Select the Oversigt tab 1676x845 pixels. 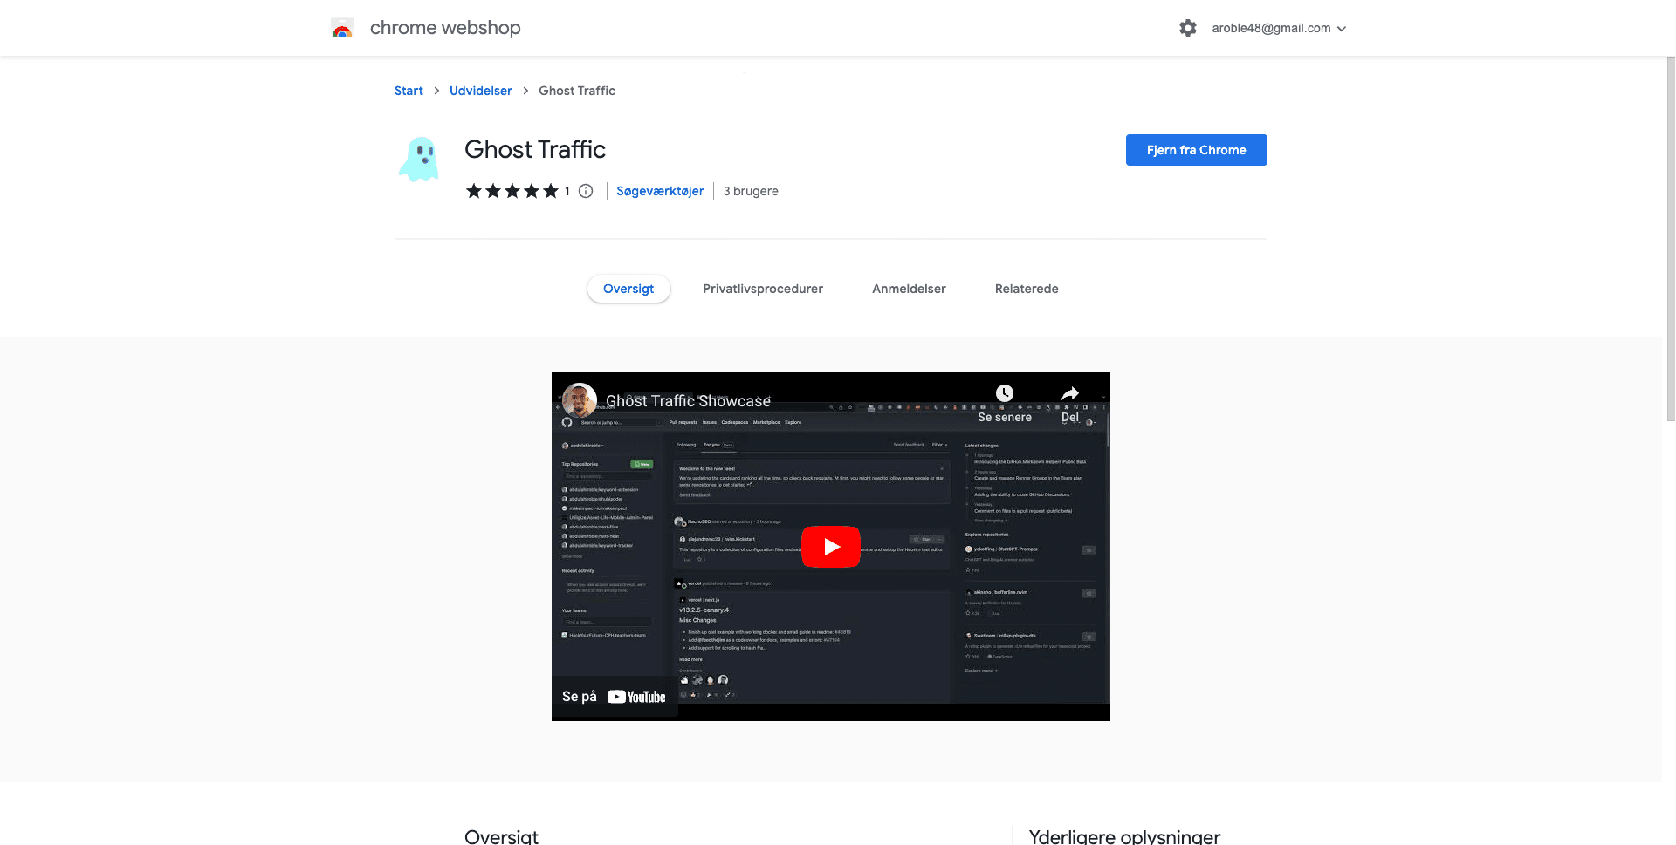[628, 289]
